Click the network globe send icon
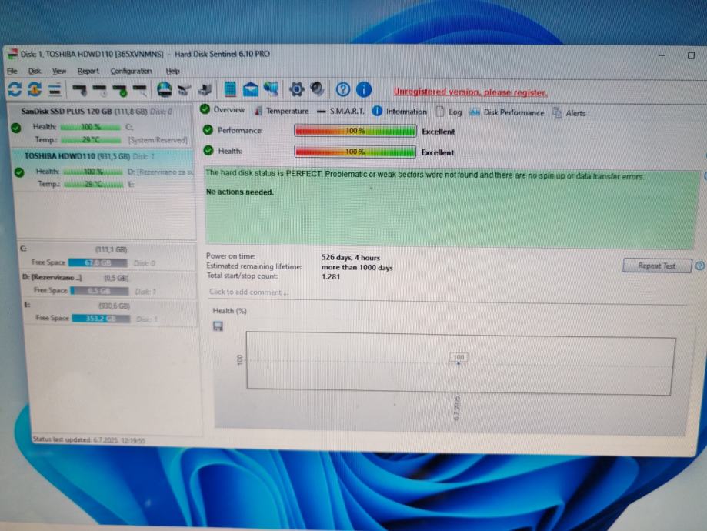 click(x=271, y=88)
